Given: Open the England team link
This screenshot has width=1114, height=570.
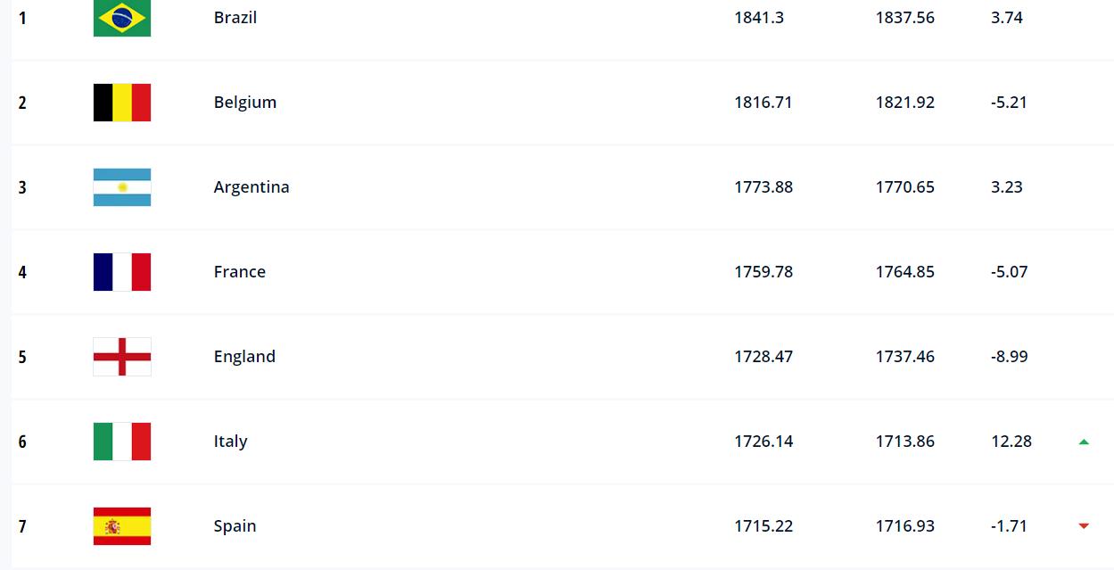Looking at the screenshot, I should coord(244,357).
